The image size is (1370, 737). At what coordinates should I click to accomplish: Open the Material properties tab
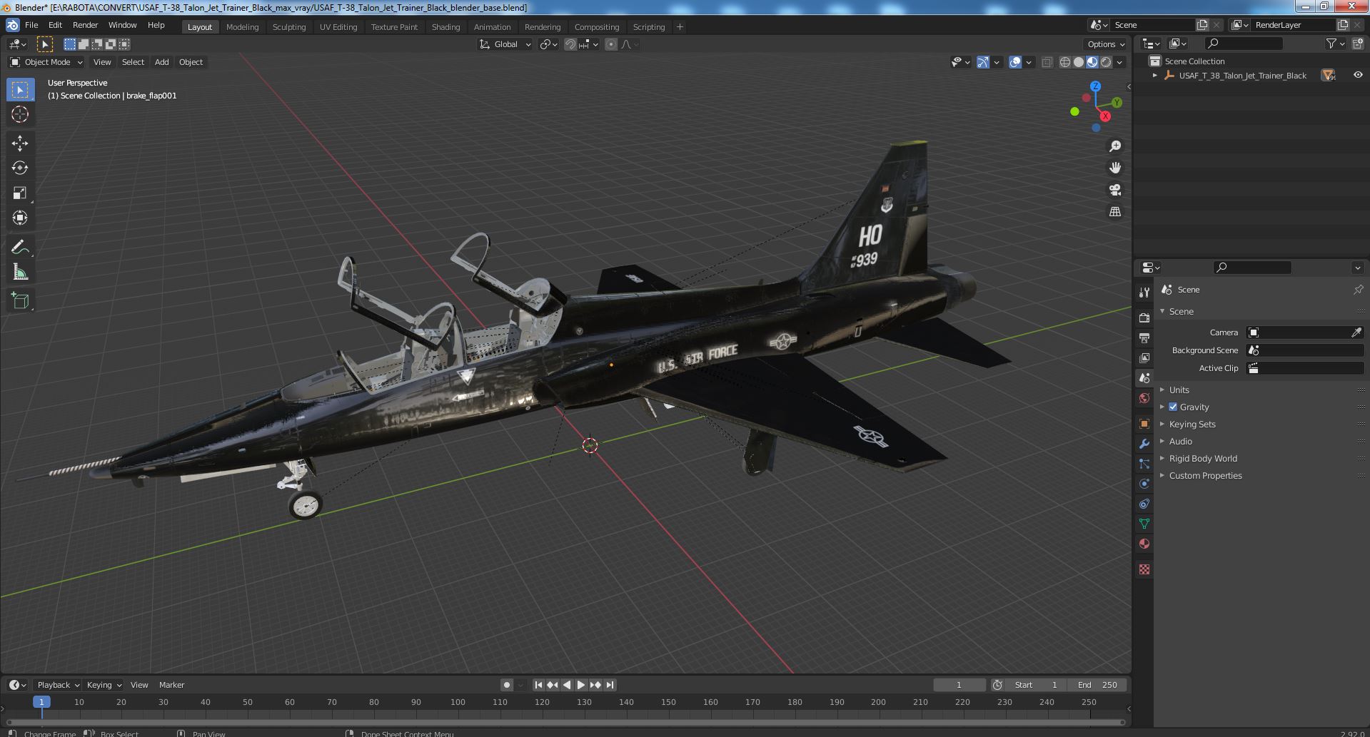(1144, 544)
